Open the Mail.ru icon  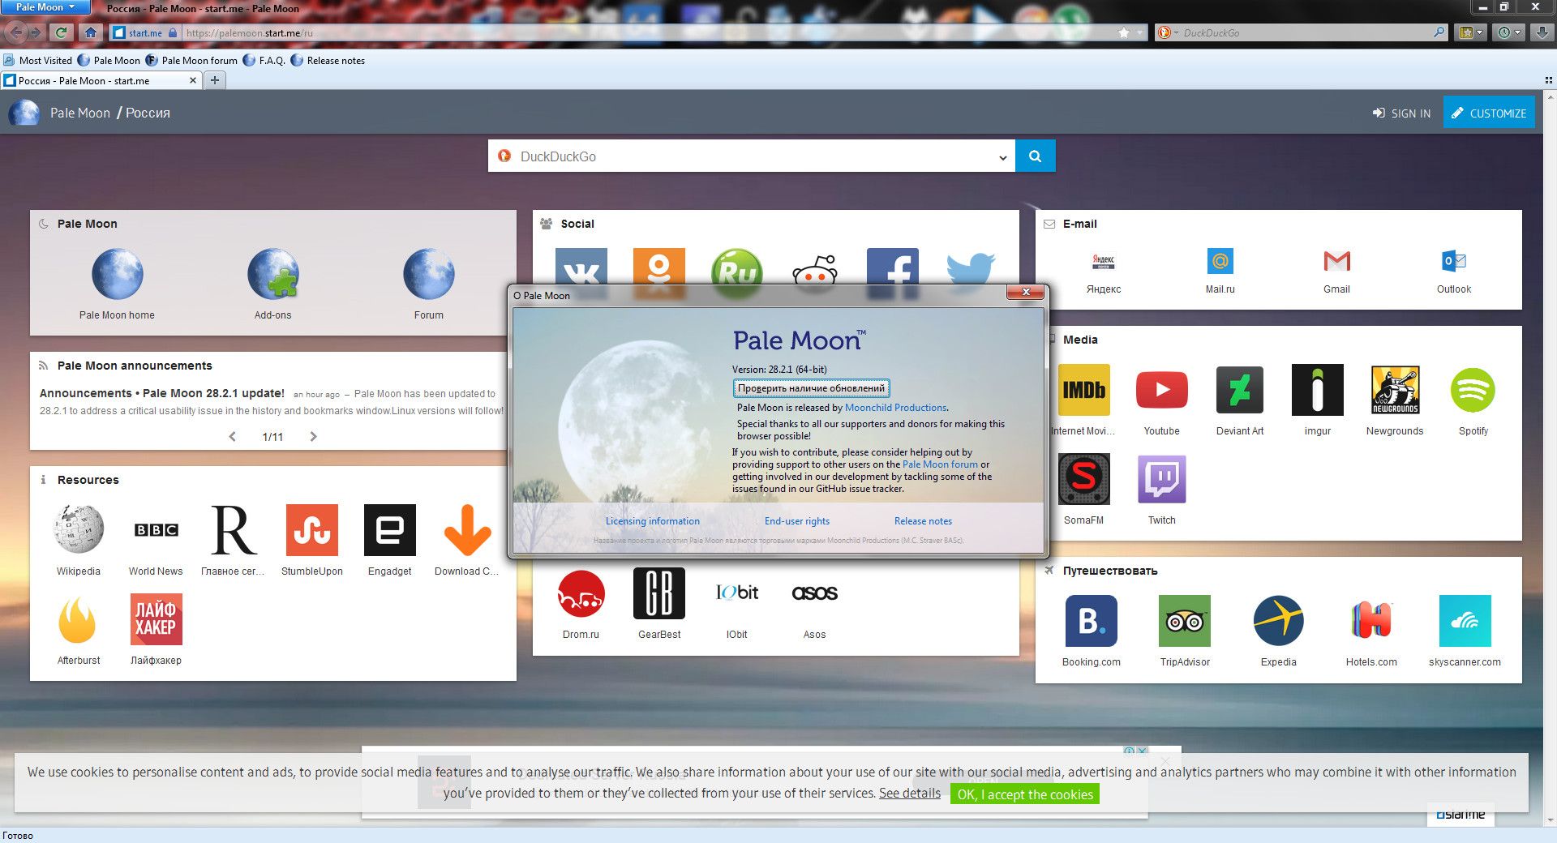[1220, 261]
